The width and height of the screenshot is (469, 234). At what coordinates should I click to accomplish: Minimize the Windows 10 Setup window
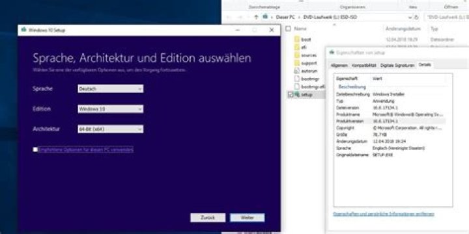[238, 30]
